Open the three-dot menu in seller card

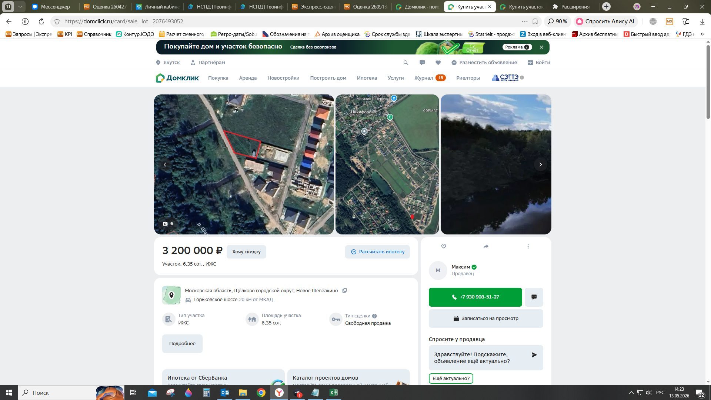[528, 246]
